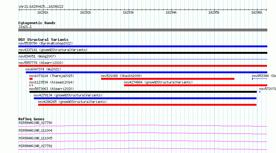The width and height of the screenshot is (276, 153).
Task: Open the nsv1073114 (Thareja2015) variant label
Action: (51, 76)
